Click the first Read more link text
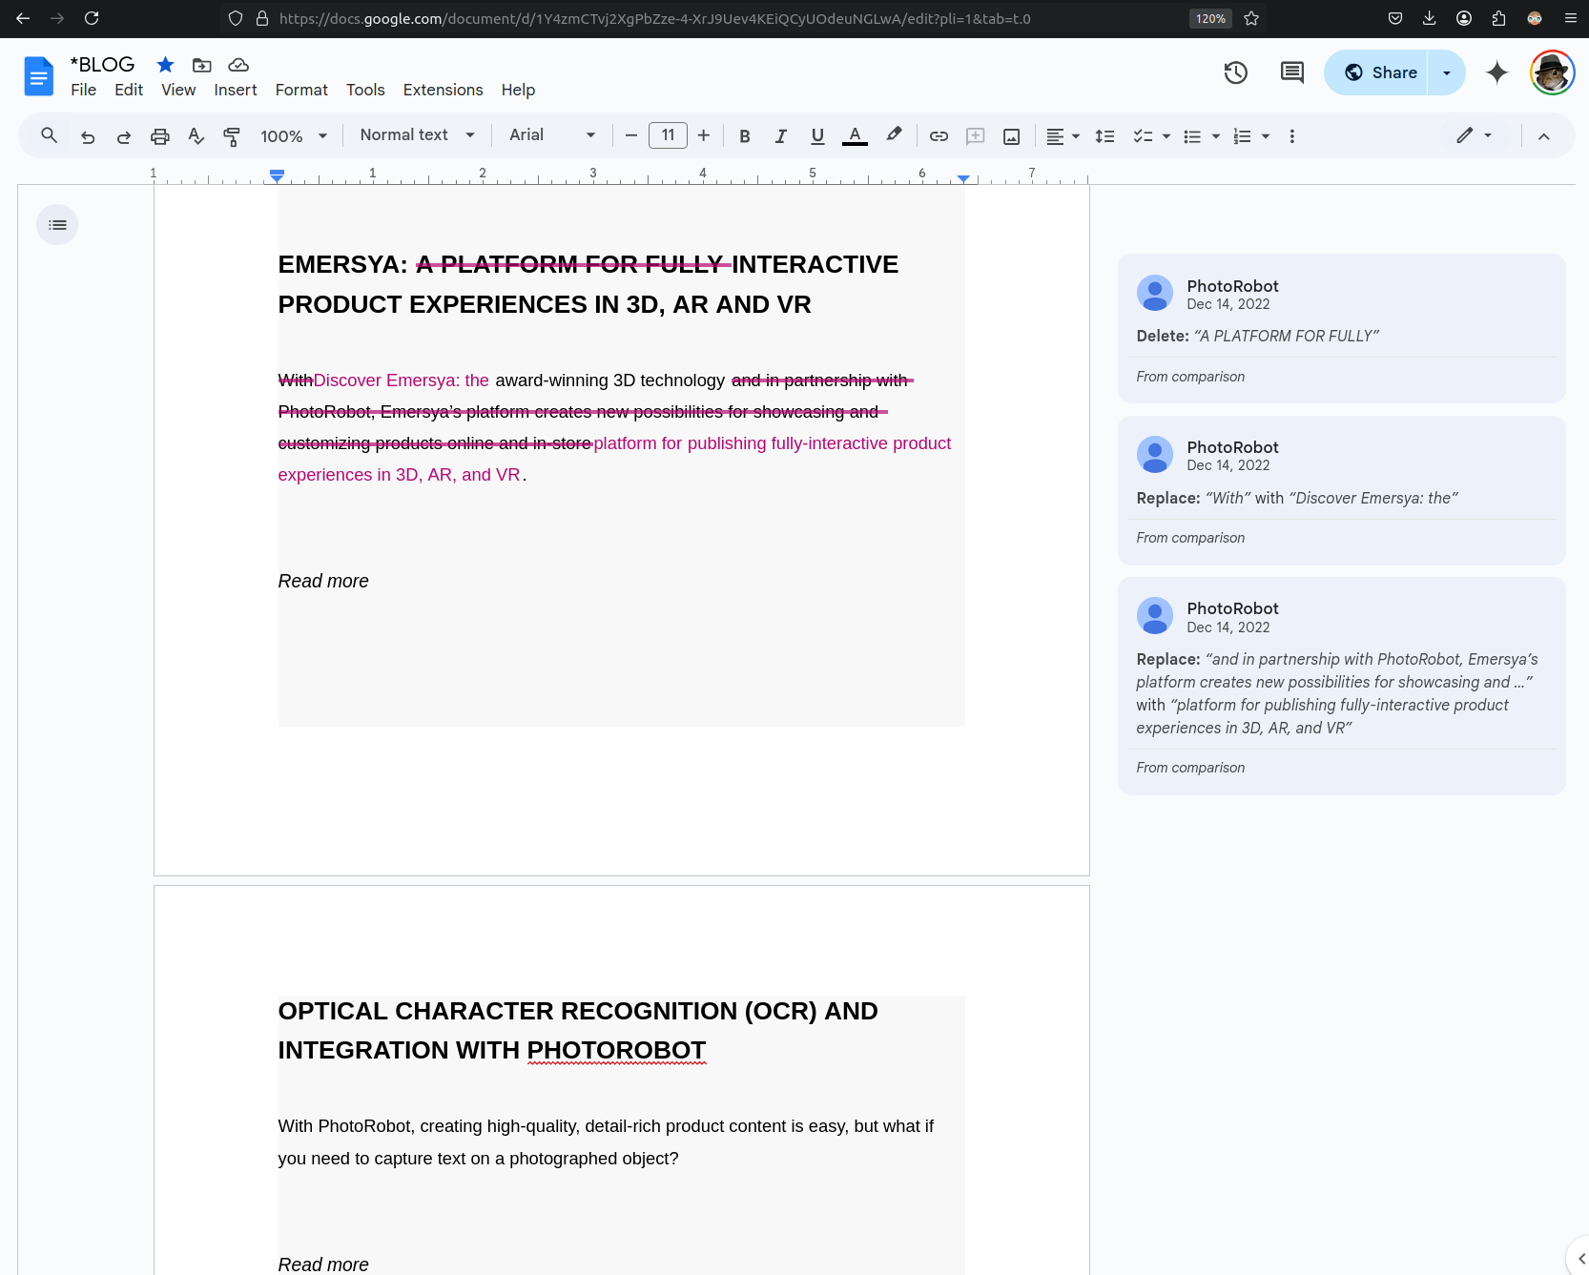 coord(323,581)
